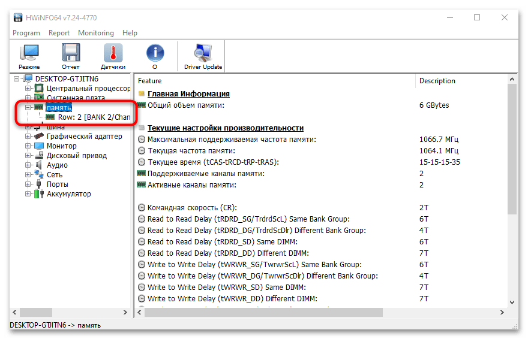Open the Резюме summary toolbar icon

click(x=29, y=53)
